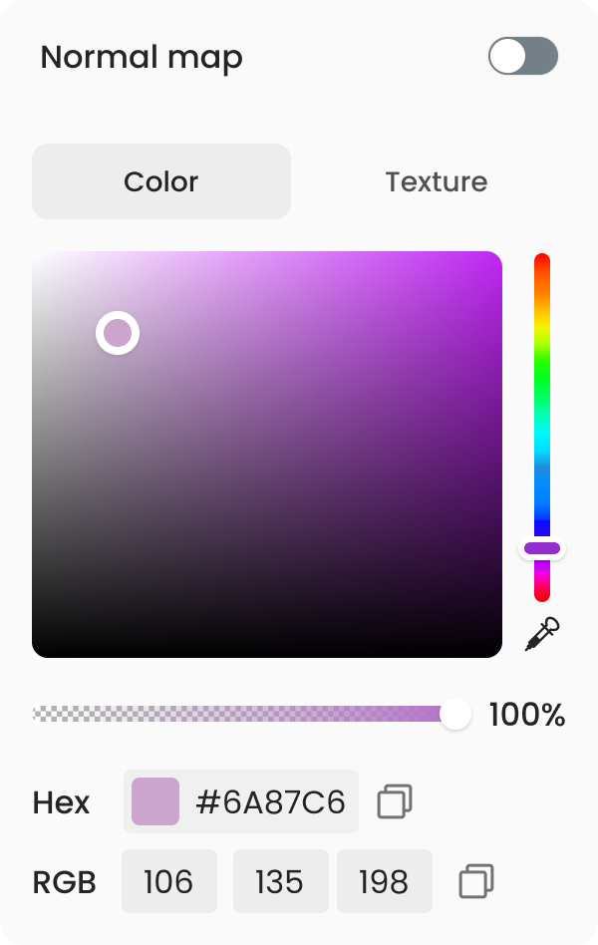Click the red top of hue bar
Image resolution: width=598 pixels, height=945 pixels.
542,262
